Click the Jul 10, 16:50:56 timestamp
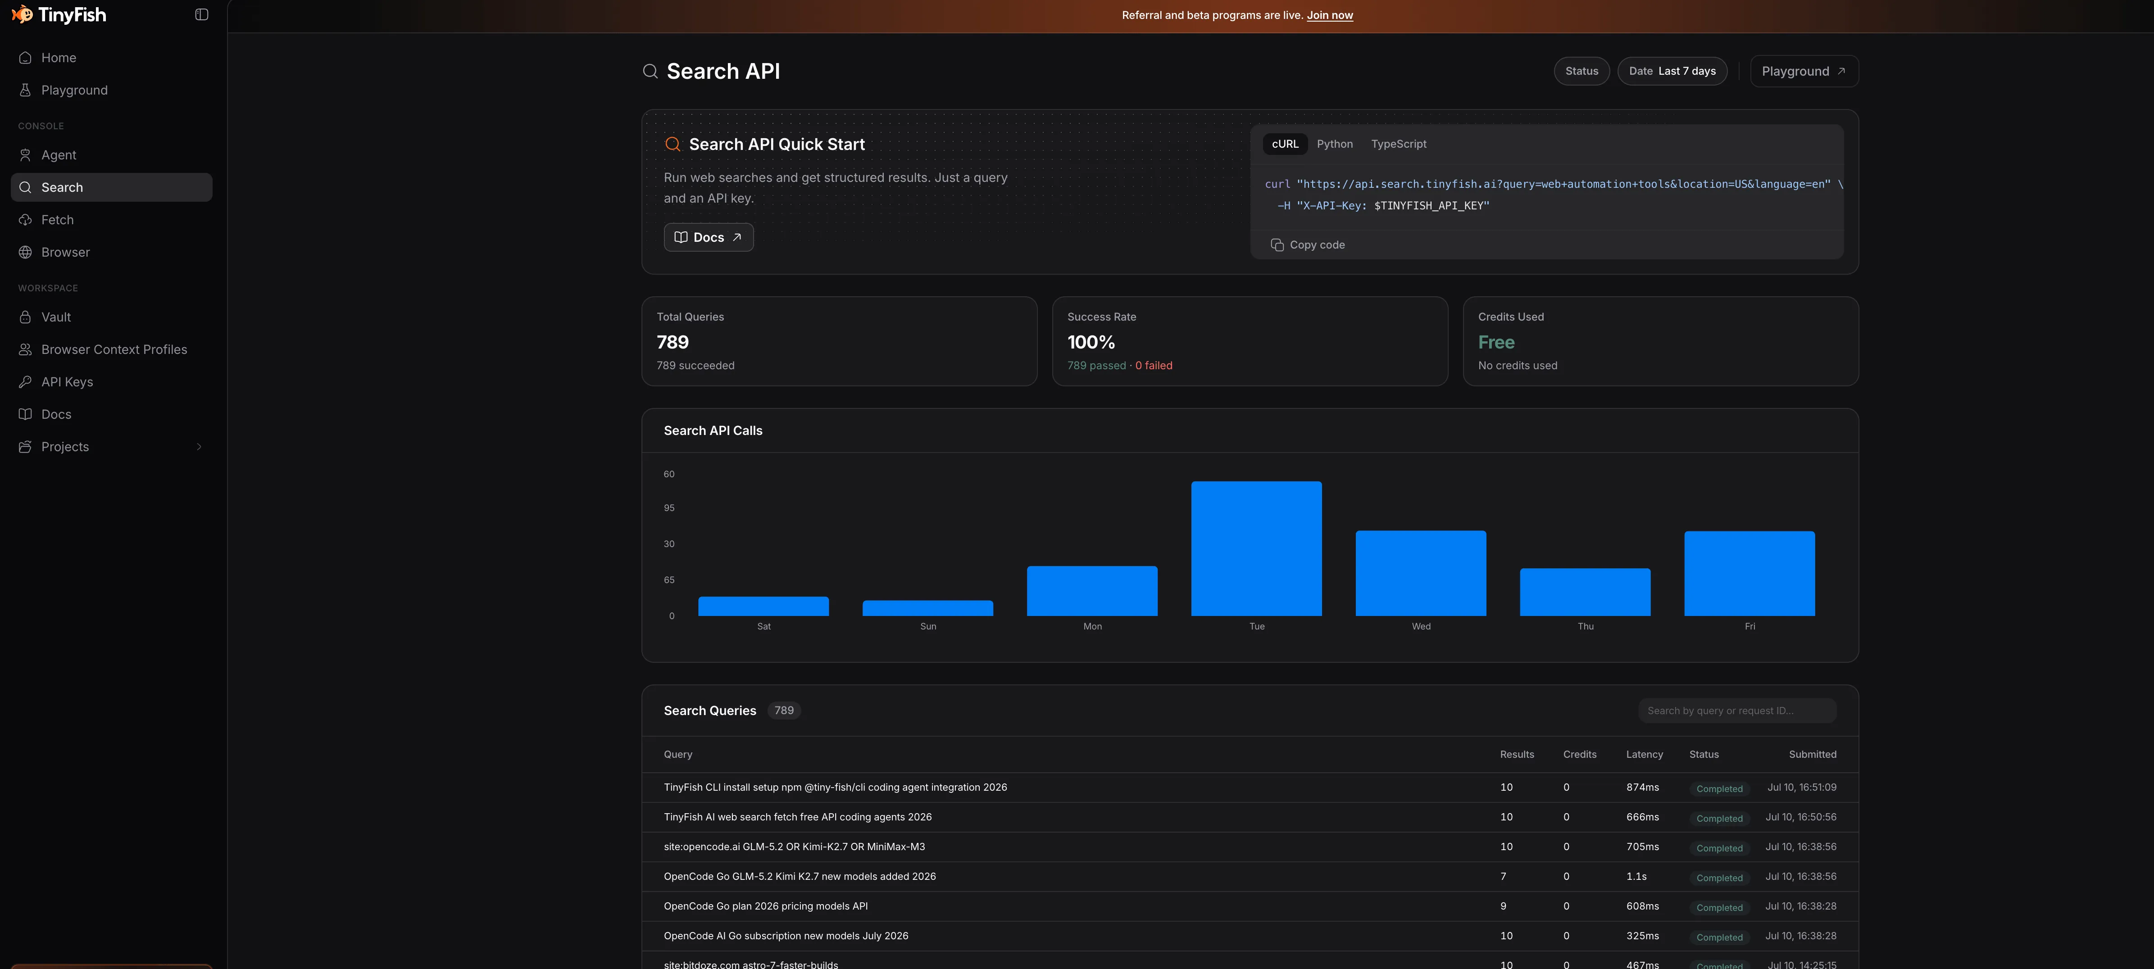The width and height of the screenshot is (2154, 969). click(1800, 817)
